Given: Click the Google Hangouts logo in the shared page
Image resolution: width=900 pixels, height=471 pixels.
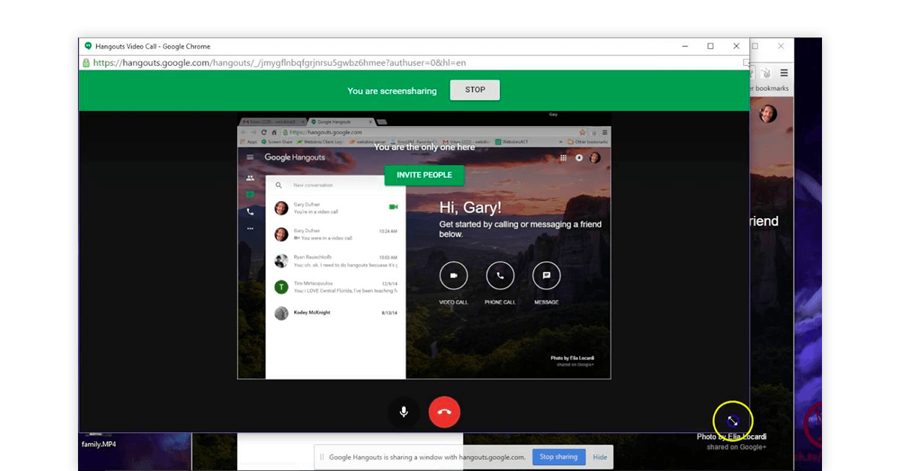Looking at the screenshot, I should point(295,157).
